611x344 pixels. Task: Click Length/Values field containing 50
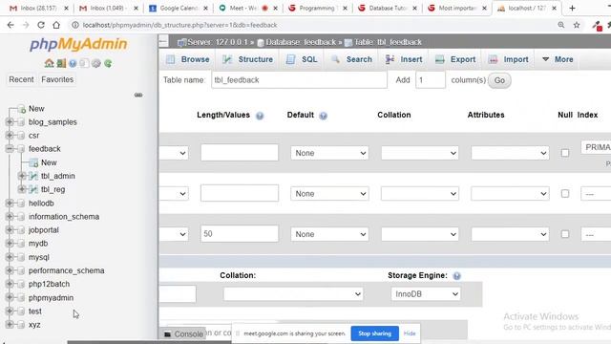pyautogui.click(x=240, y=233)
